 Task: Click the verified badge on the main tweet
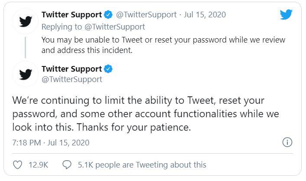tap(108, 69)
